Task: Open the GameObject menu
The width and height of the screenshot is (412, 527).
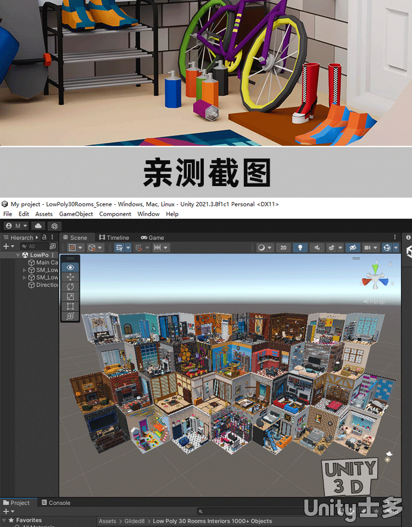Action: pos(76,214)
